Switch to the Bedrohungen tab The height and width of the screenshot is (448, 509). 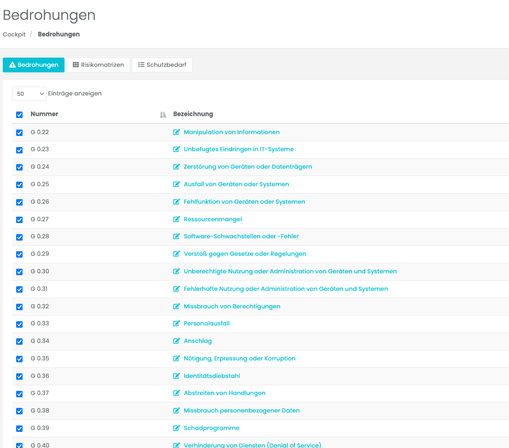tap(34, 65)
